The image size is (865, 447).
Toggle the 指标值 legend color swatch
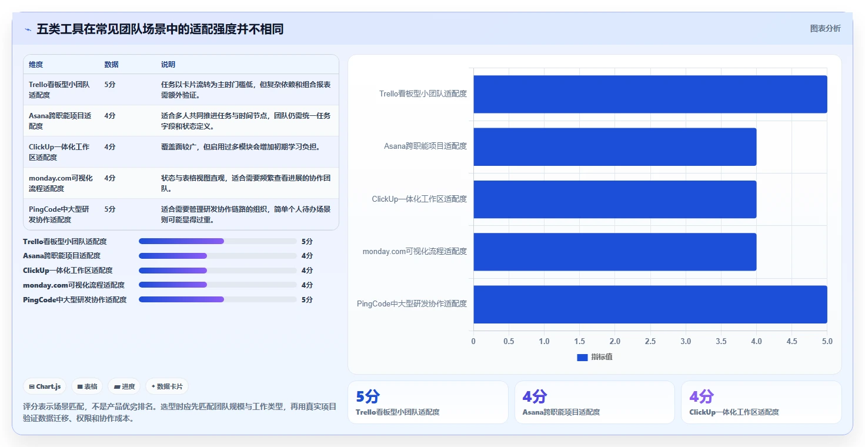(x=582, y=358)
